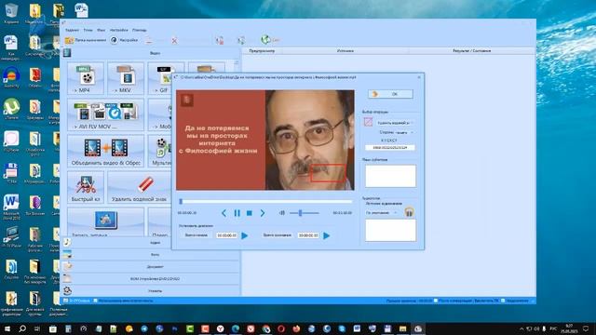Adjust the volume slider in preview dialog

(304, 213)
